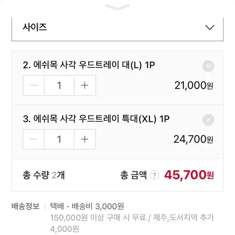Click the 총 수량 2개 label

pyautogui.click(x=44, y=175)
